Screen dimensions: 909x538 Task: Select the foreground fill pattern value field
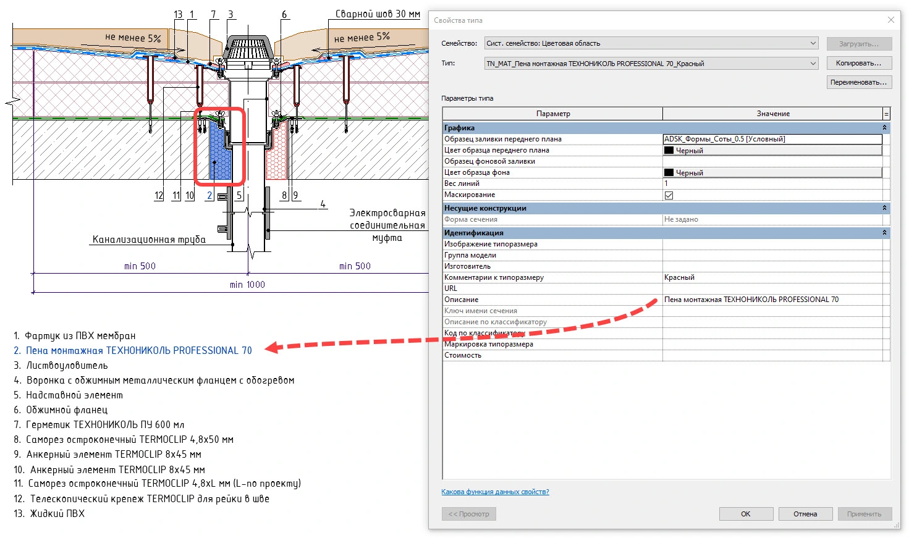[x=772, y=139]
